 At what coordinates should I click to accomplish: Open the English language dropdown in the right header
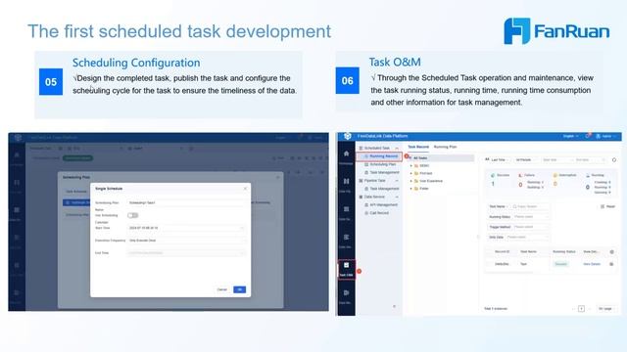coord(571,136)
